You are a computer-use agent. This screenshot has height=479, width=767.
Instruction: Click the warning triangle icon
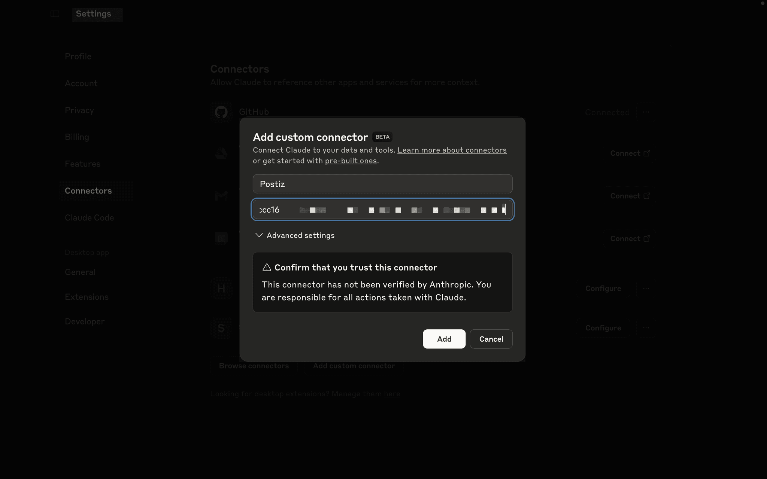[267, 267]
